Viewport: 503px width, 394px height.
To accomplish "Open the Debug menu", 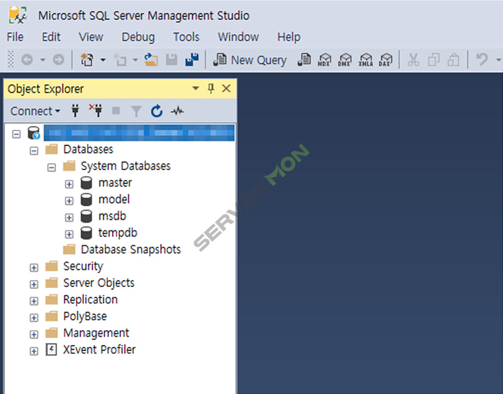I will (x=138, y=37).
